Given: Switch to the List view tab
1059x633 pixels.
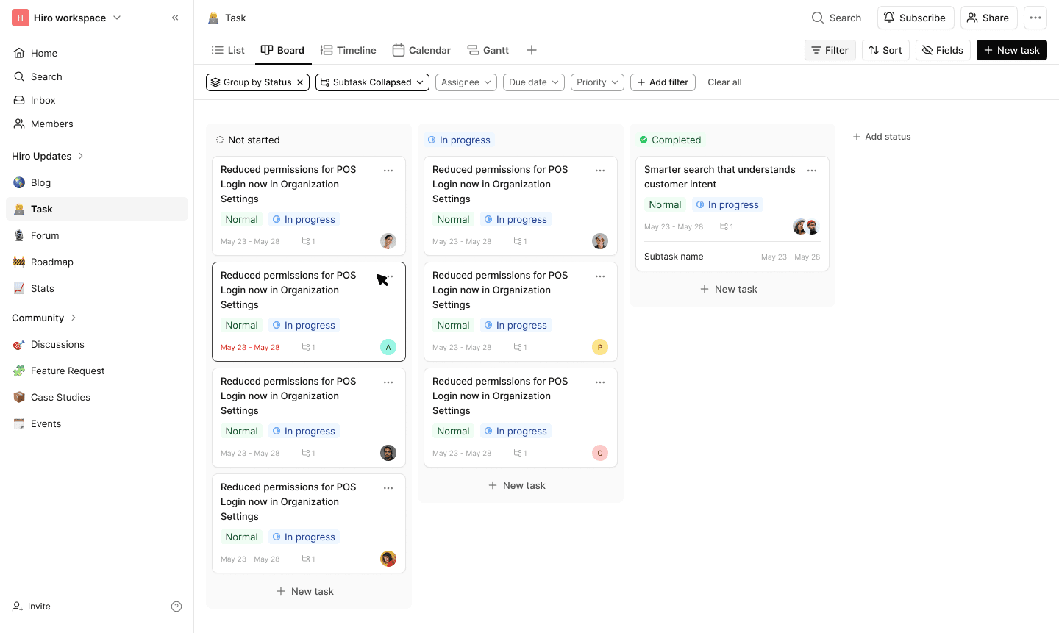Looking at the screenshot, I should coord(228,50).
